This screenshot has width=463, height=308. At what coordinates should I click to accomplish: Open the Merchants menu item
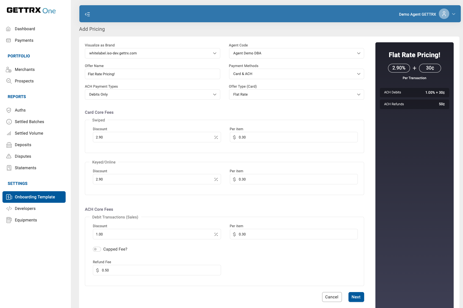tap(34, 70)
